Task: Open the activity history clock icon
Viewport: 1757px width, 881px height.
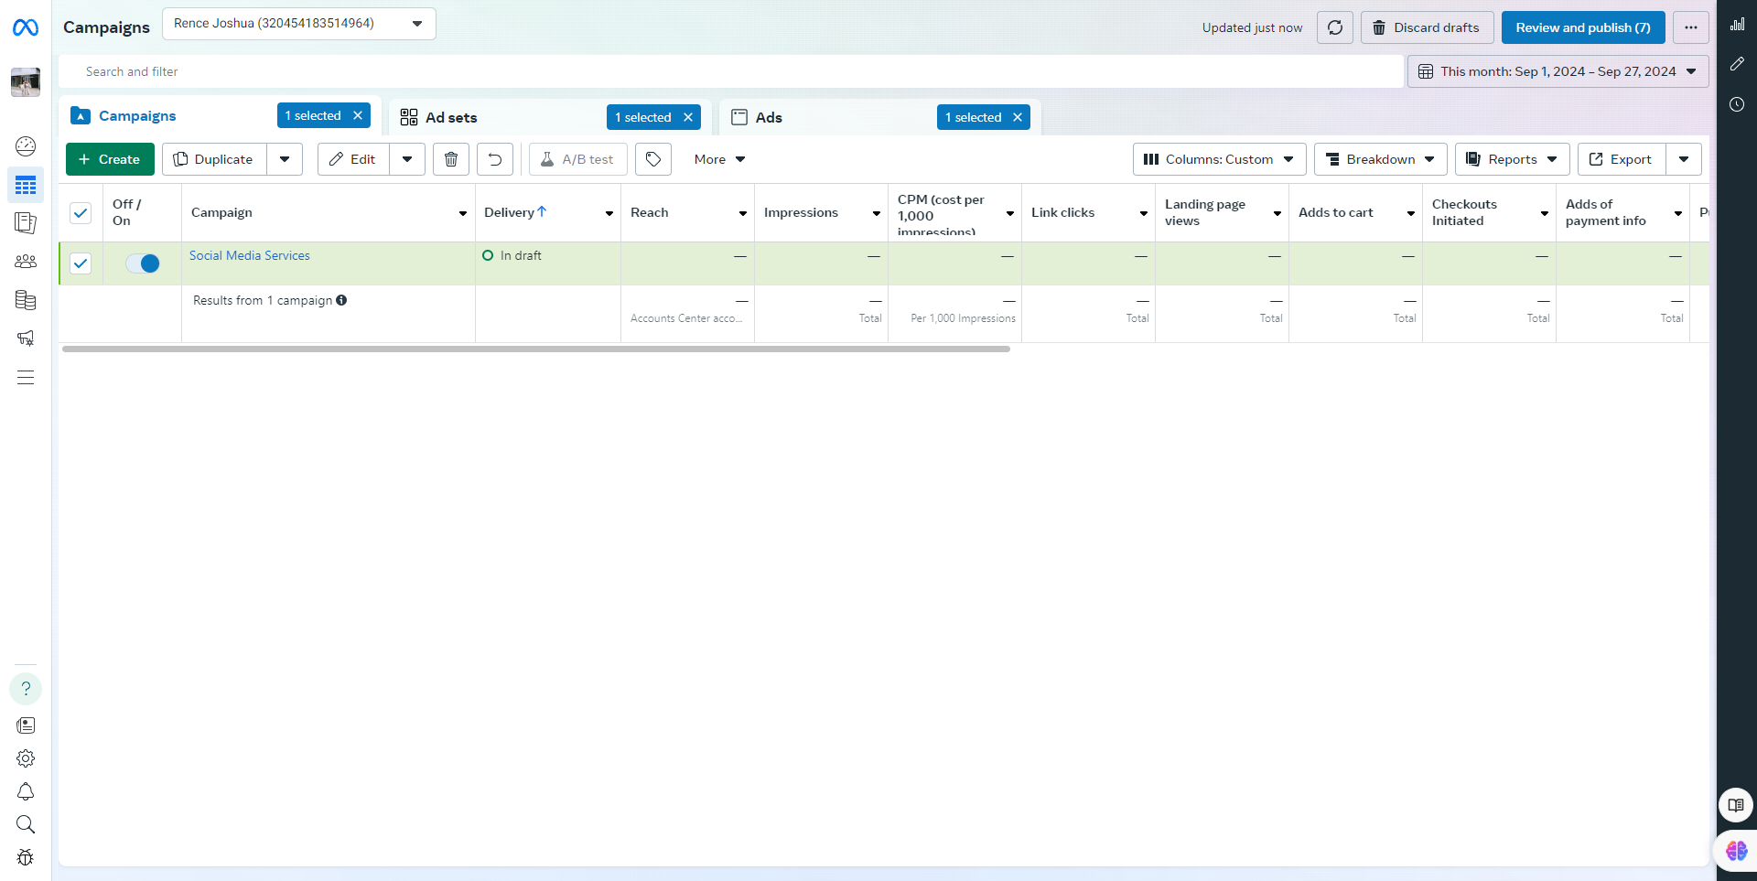Action: pyautogui.click(x=1736, y=104)
